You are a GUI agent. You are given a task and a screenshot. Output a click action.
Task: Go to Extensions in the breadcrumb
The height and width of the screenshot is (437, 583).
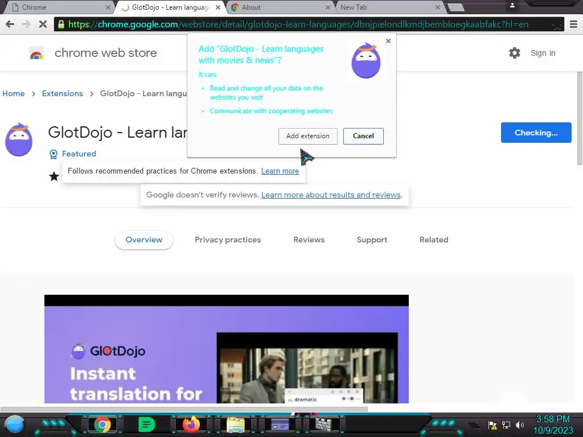[63, 94]
